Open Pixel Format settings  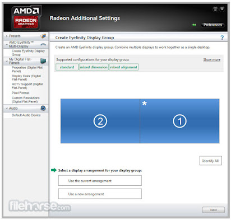pyautogui.click(x=20, y=93)
